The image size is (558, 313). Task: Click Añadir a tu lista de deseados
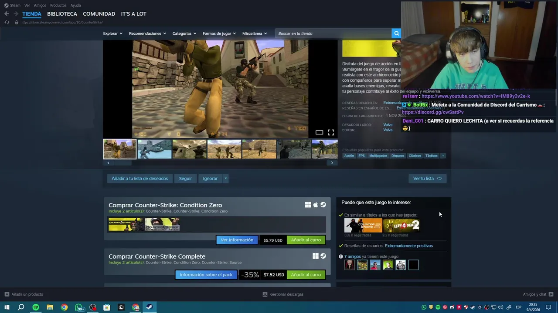[139, 178]
